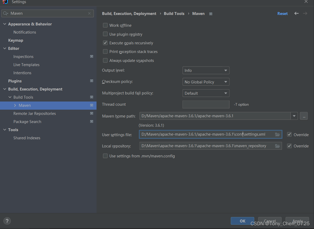314x229 pixels.
Task: Open the Checksum policy dropdown
Action: (206, 82)
